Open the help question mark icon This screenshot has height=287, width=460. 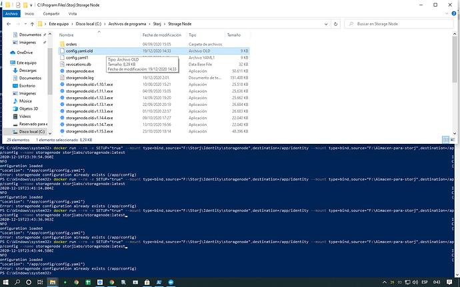[455, 13]
